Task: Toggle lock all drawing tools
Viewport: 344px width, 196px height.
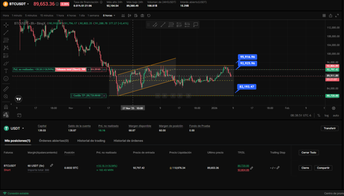Action: [x=6, y=115]
